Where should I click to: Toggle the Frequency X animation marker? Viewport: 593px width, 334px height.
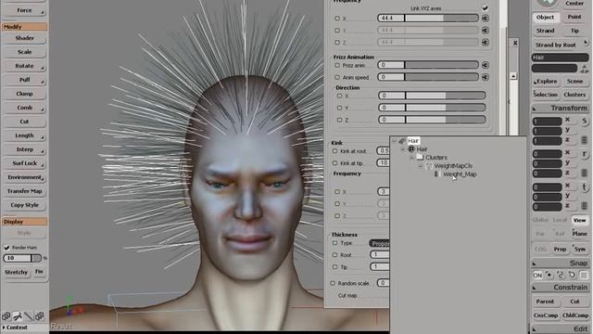(x=337, y=19)
